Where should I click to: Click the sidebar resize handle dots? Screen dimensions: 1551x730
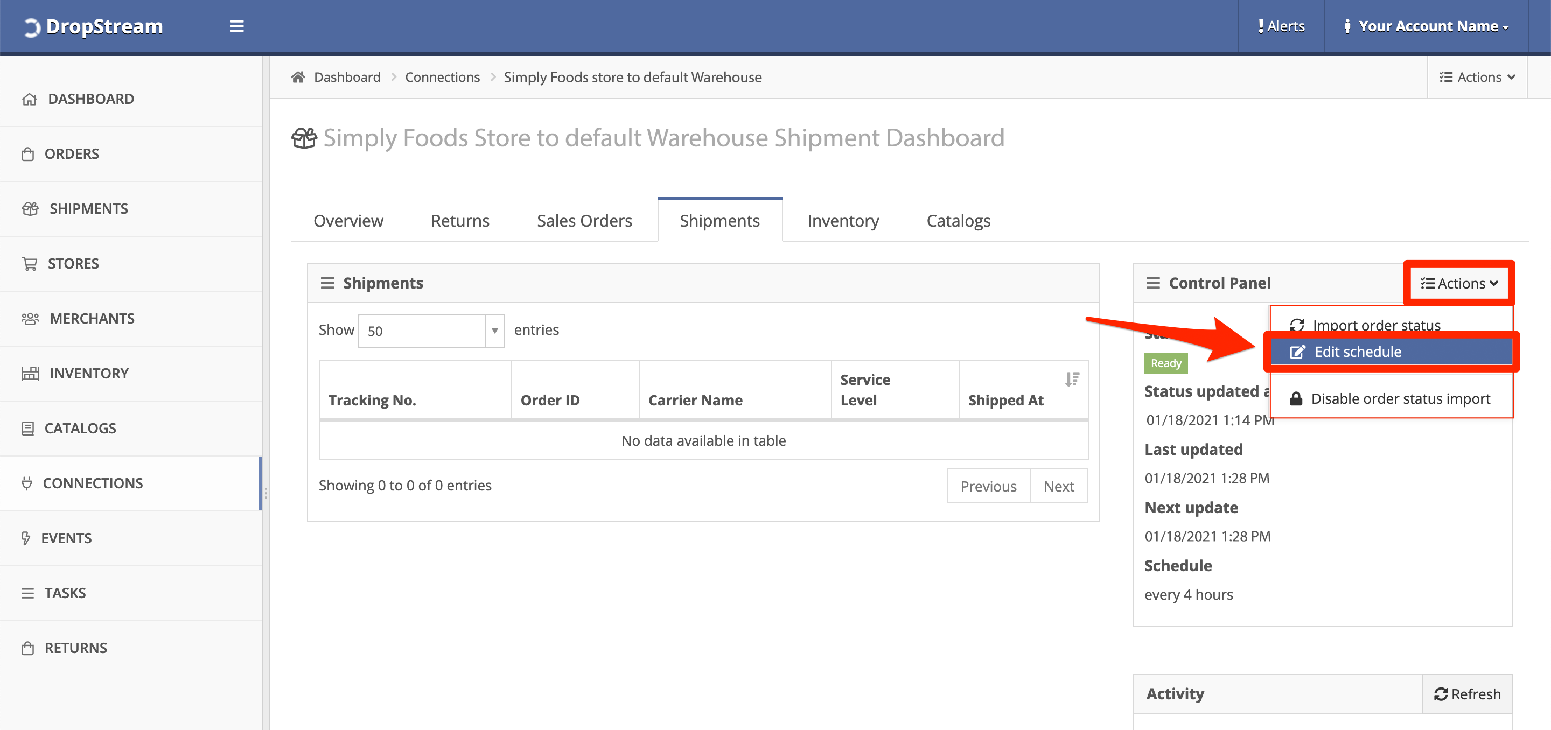tap(266, 493)
